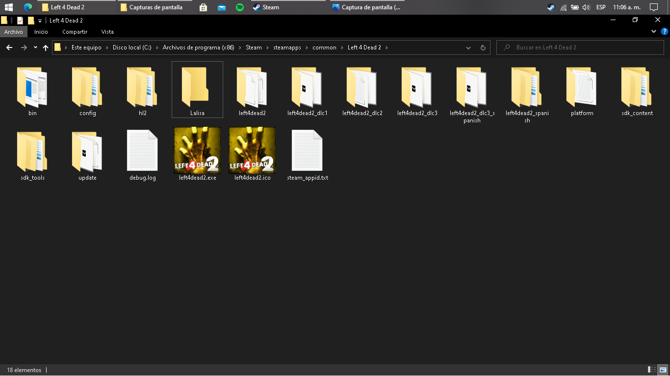This screenshot has width=670, height=376.
Task: Open Explorer help with the question mark
Action: [665, 31]
